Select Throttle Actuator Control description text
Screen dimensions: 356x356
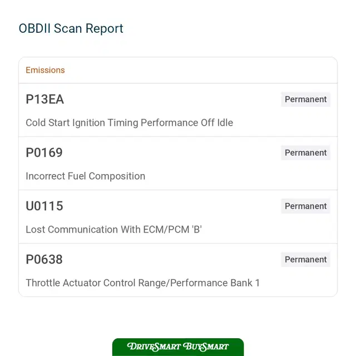coord(142,283)
